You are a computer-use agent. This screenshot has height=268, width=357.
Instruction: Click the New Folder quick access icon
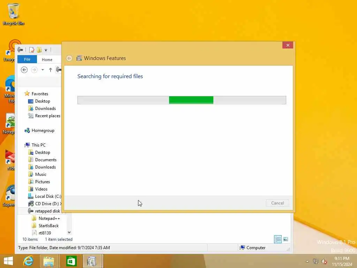coord(39,50)
